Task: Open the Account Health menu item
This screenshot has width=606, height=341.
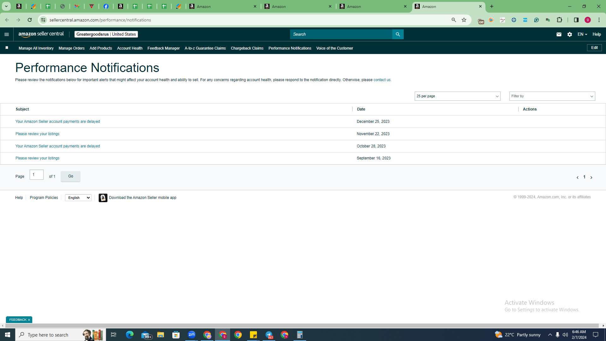Action: (x=130, y=48)
